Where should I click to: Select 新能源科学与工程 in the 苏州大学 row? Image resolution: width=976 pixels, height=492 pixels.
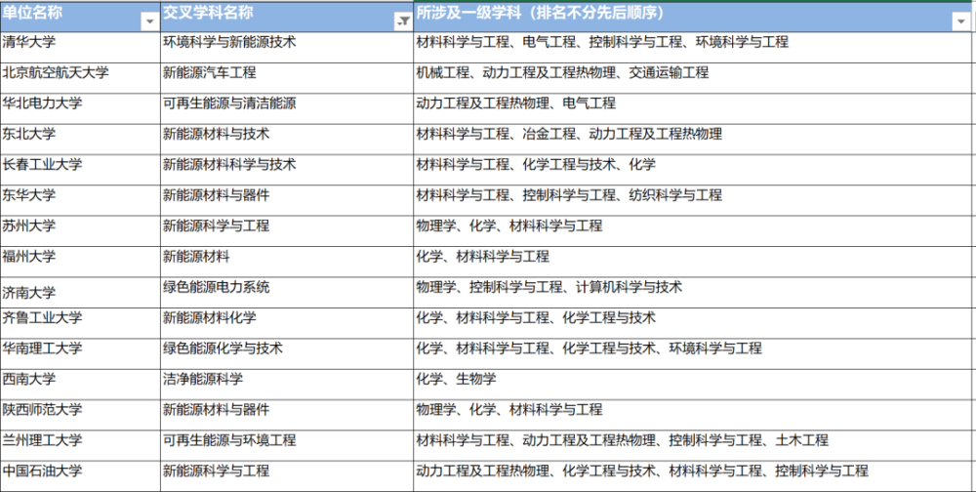tap(286, 230)
